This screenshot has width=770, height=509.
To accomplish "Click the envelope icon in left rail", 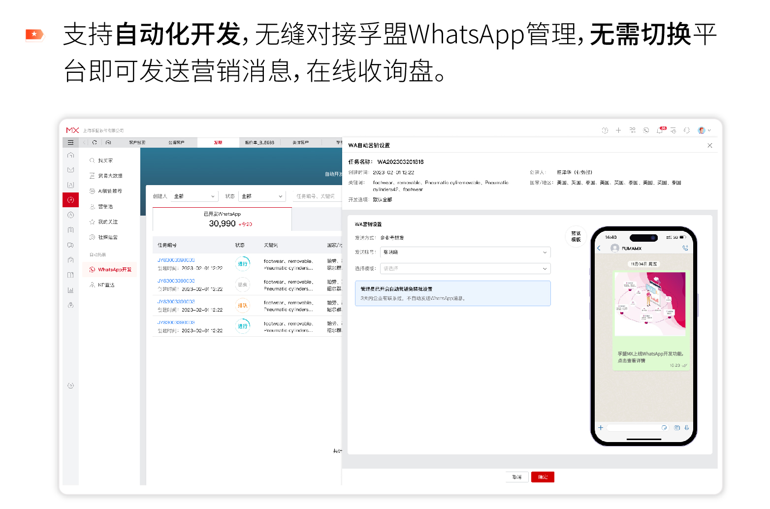I will tap(70, 169).
